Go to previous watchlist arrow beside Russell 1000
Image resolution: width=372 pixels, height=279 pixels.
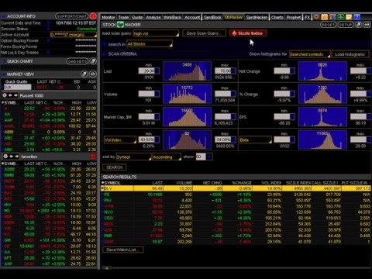10,95
